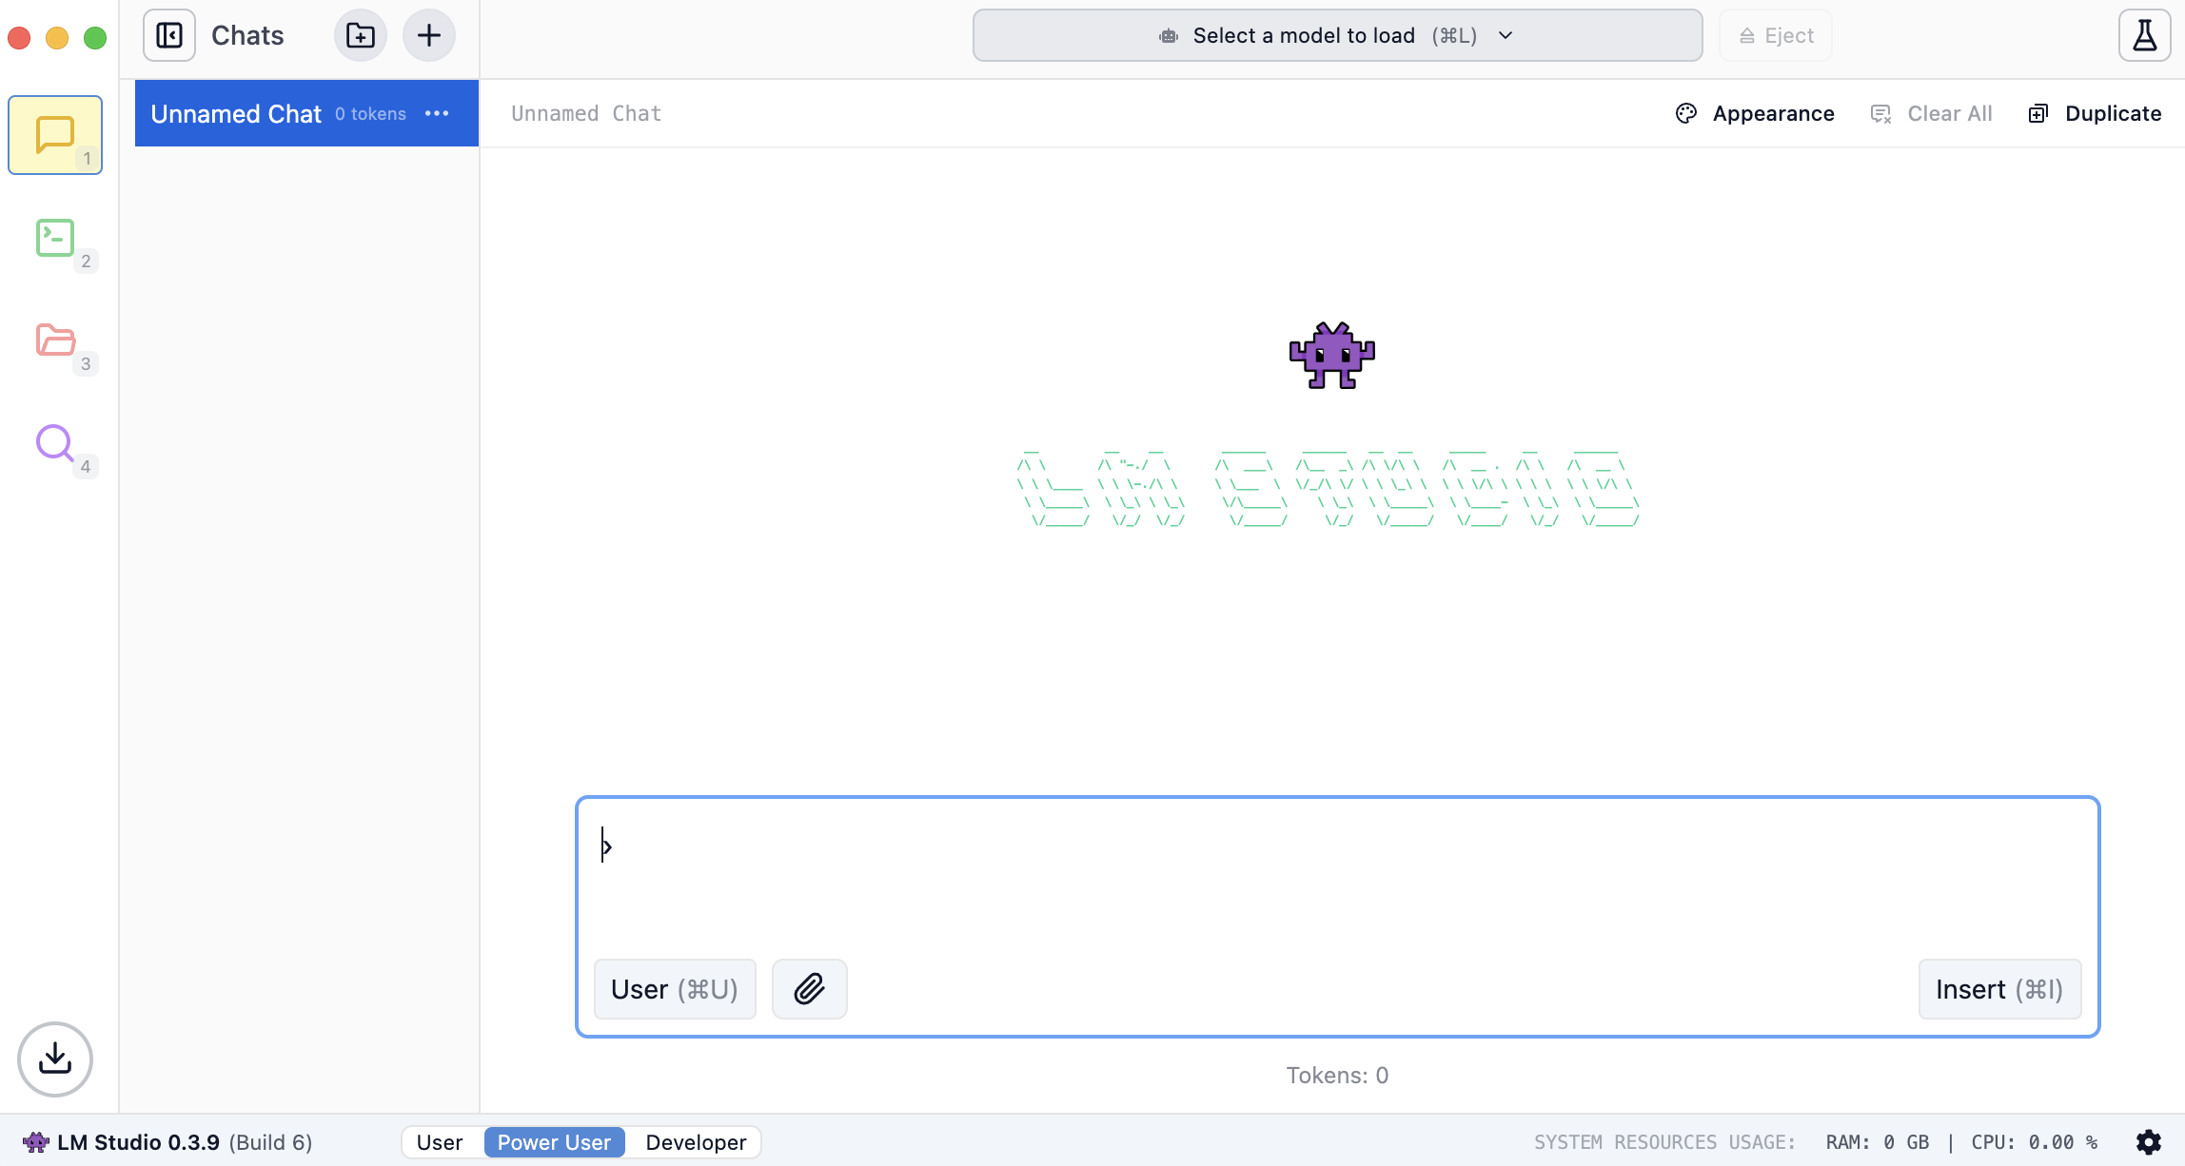Open the Chat tab in sidebar
The width and height of the screenshot is (2185, 1166).
coord(55,135)
